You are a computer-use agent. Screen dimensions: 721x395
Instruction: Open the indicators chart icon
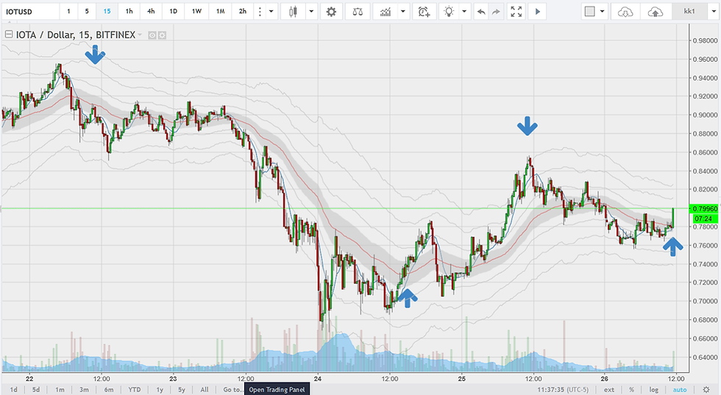click(386, 12)
